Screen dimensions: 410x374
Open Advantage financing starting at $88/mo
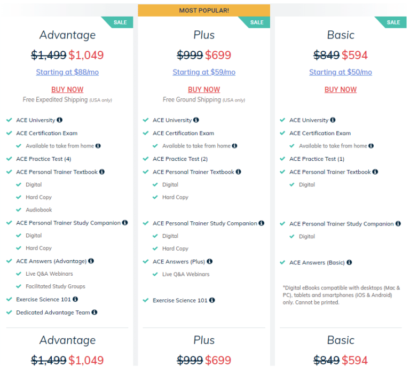point(67,72)
